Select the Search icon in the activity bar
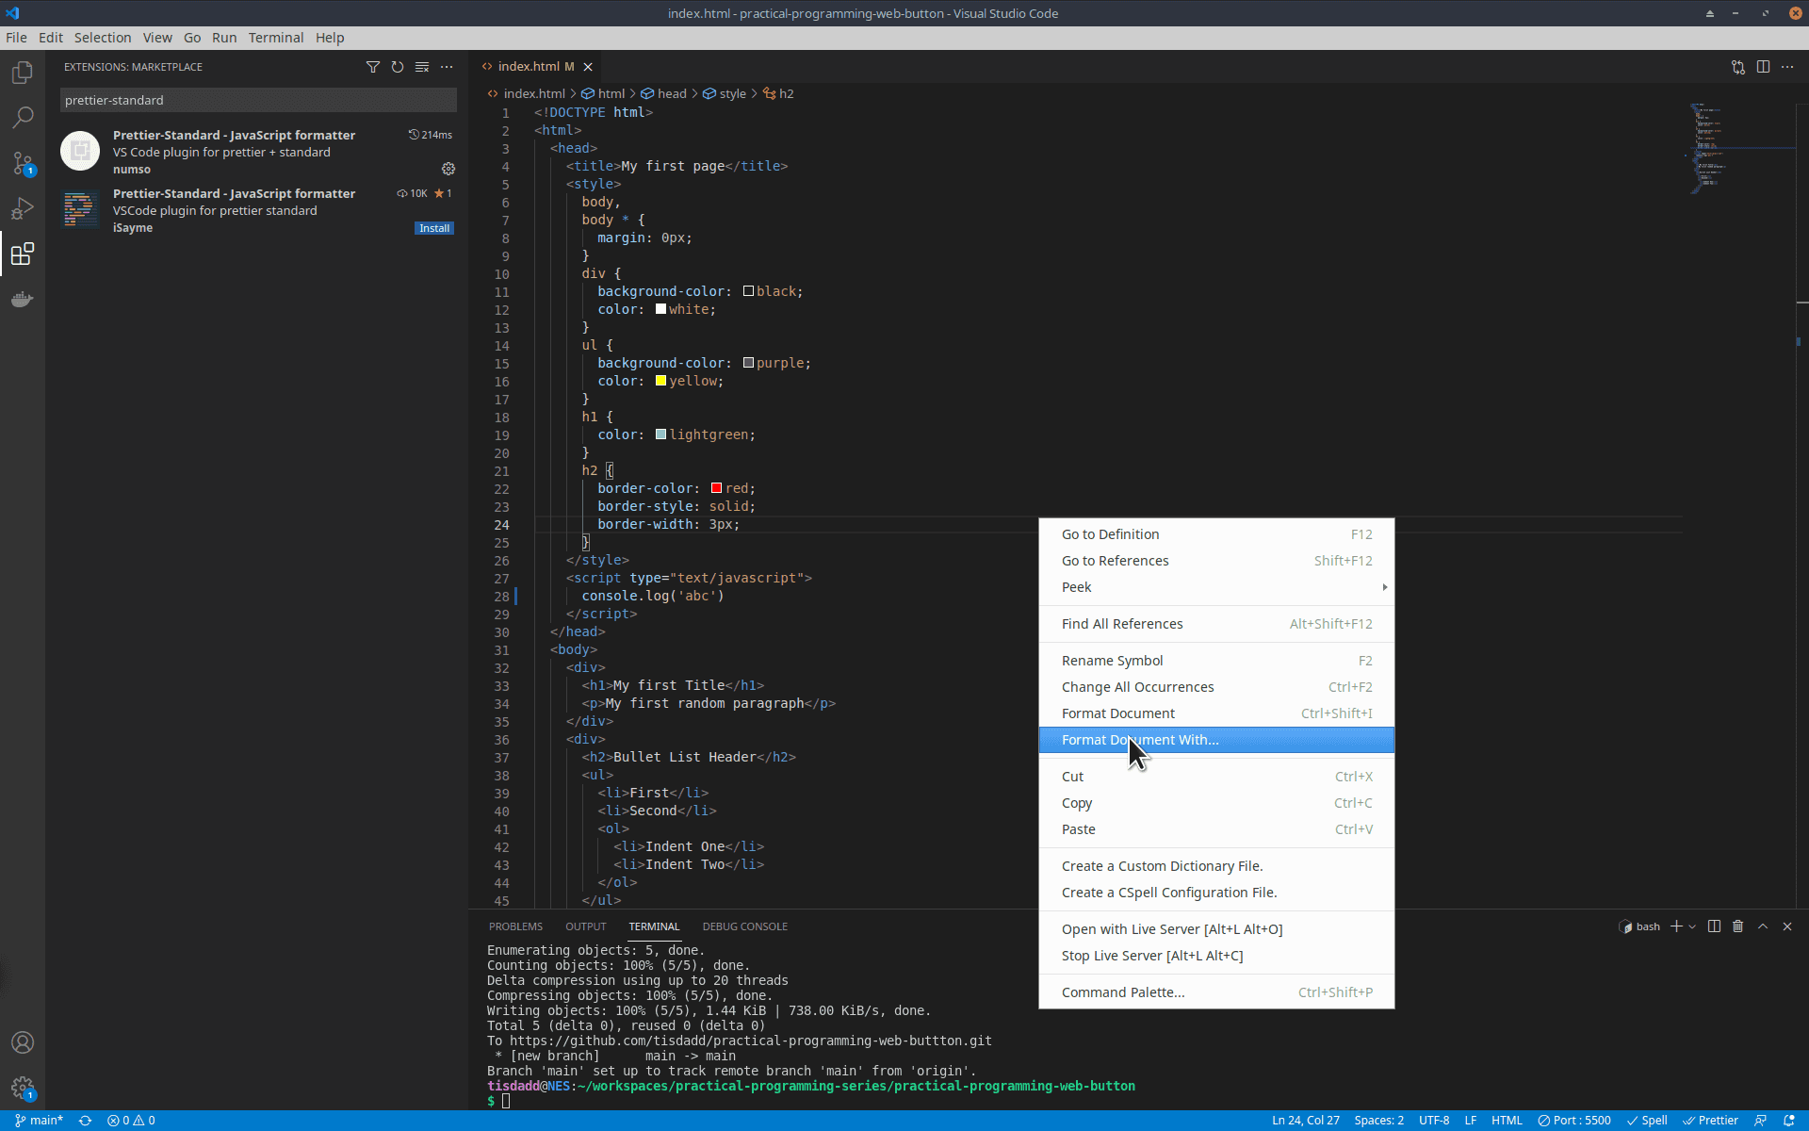Image resolution: width=1809 pixels, height=1131 pixels. 23,117
